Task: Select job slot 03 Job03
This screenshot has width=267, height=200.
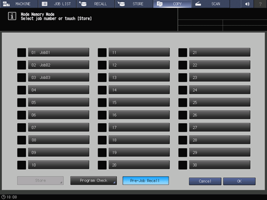Action: [x=58, y=77]
